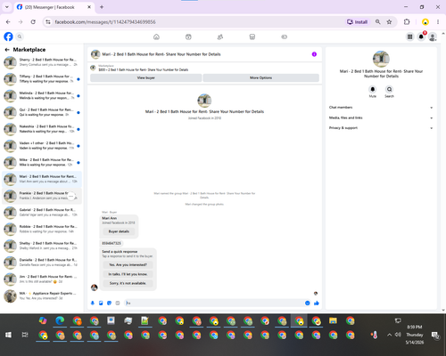Click the message text input field
The width and height of the screenshot is (446, 356).
point(214,303)
